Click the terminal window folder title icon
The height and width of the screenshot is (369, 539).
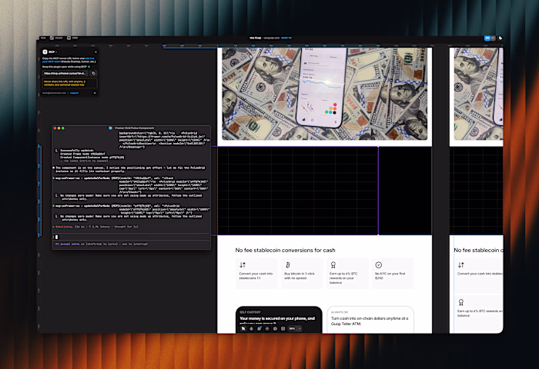[x=110, y=128]
